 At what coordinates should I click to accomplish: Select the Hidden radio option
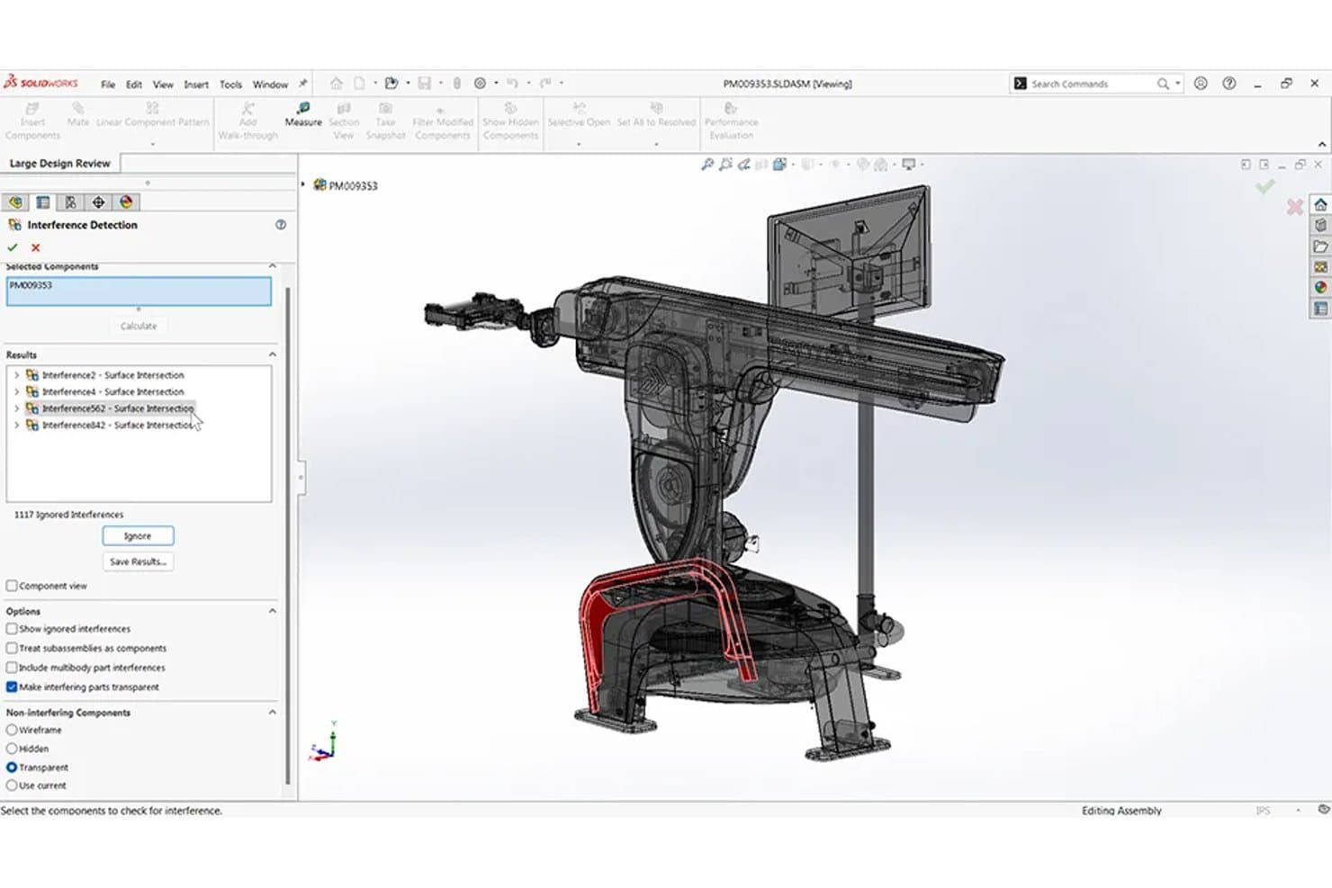(x=12, y=749)
